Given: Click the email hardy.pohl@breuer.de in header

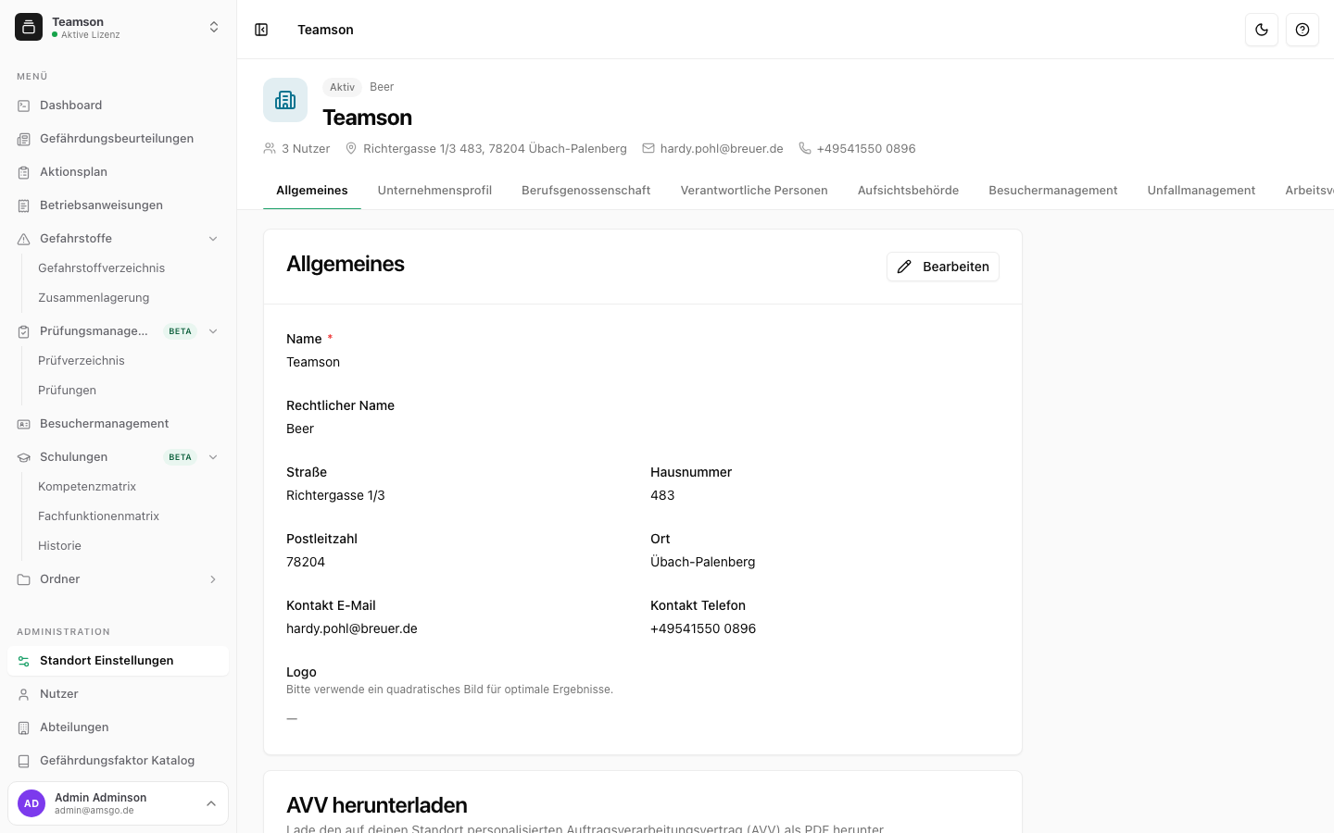Looking at the screenshot, I should coord(722,148).
